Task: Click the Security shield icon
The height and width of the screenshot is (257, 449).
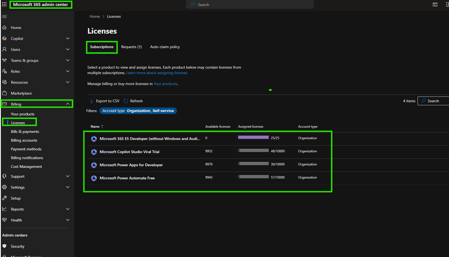Action: point(4,246)
